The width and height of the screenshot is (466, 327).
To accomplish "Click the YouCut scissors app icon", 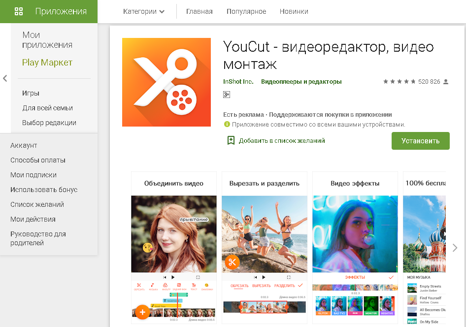I will point(166,82).
